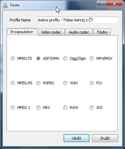The image size is (125, 149).
Task: Choose AVI container format
Action: click(92, 108)
